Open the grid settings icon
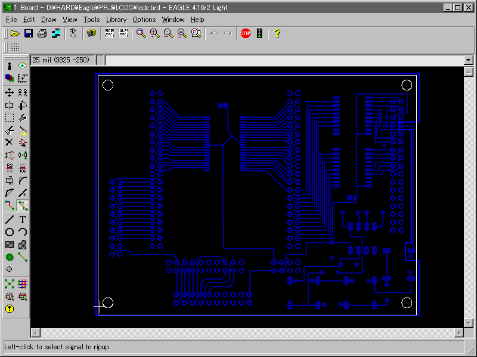Image resolution: width=477 pixels, height=357 pixels. click(14, 47)
